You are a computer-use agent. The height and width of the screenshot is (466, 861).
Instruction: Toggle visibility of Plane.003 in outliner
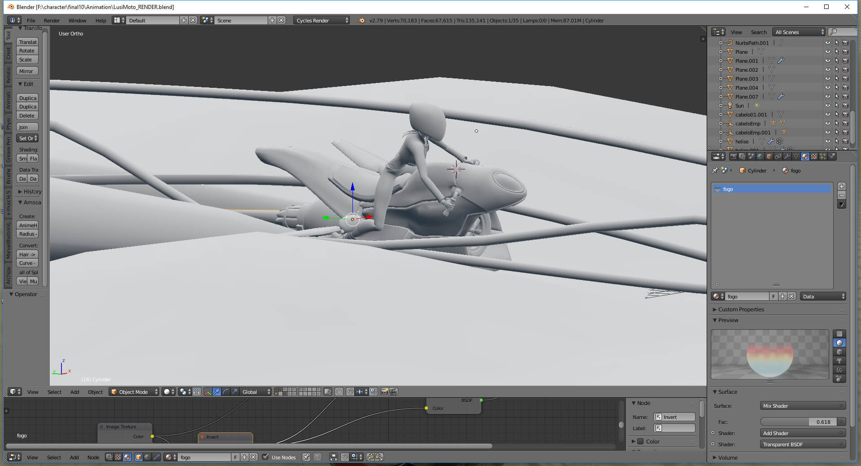click(x=827, y=79)
